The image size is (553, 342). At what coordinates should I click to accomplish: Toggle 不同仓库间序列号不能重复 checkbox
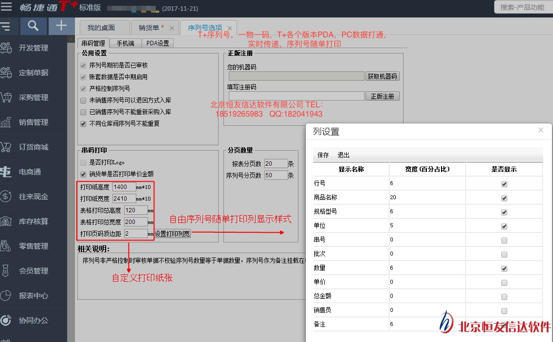pos(83,124)
